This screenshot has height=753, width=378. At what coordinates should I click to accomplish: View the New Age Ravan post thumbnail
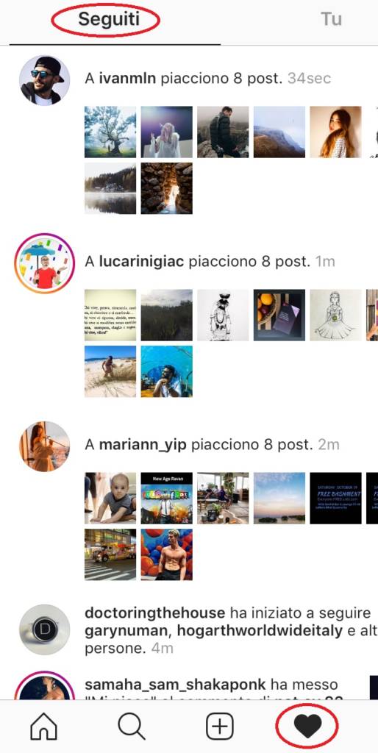coord(167,498)
